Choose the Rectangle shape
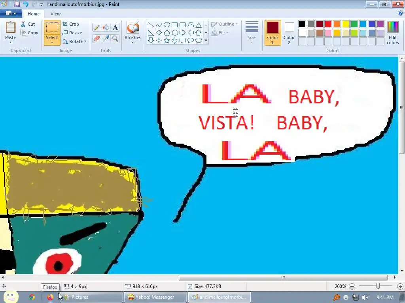Viewport: 405px width, 303px height. coord(175,25)
